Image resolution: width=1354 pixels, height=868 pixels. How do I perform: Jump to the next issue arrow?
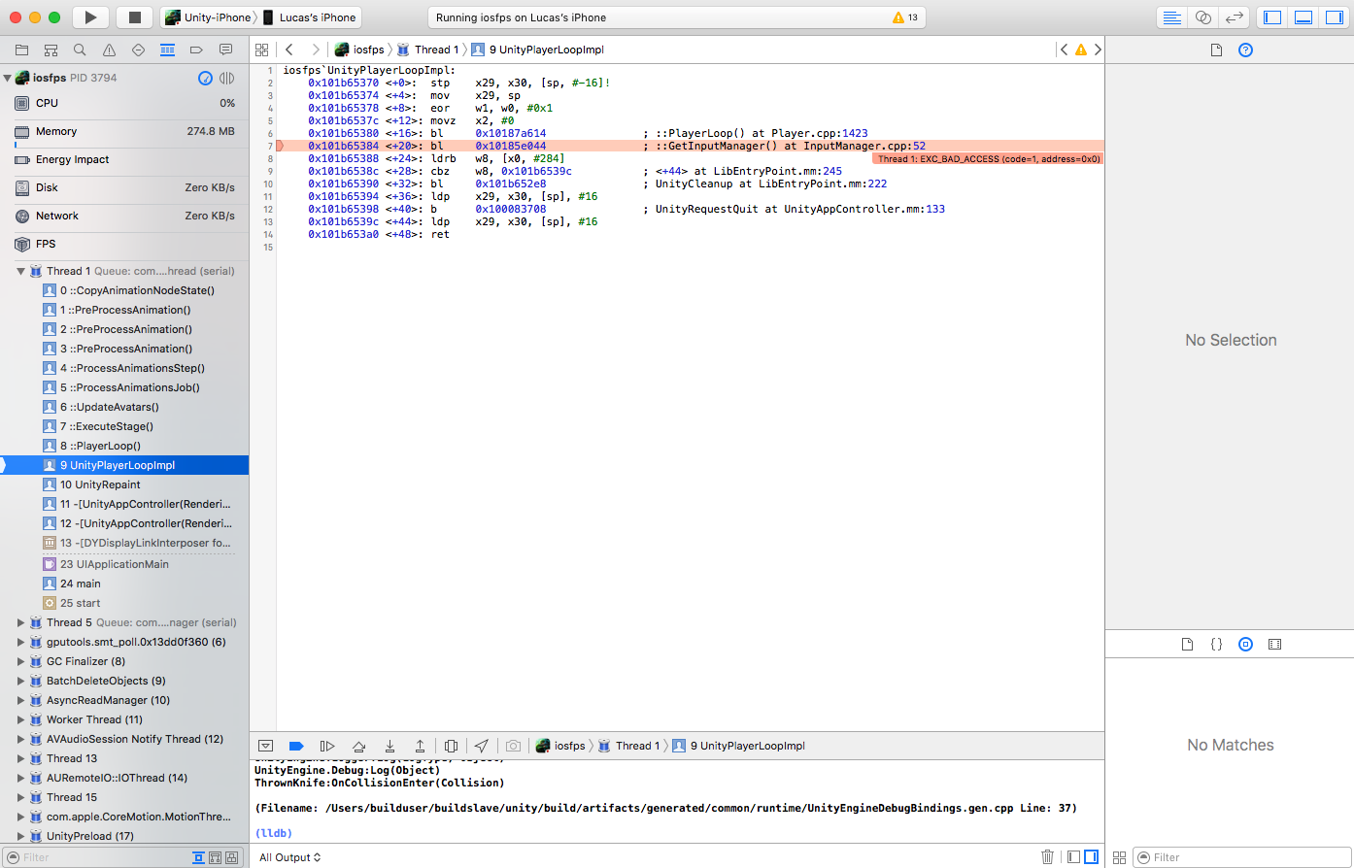pos(1098,50)
